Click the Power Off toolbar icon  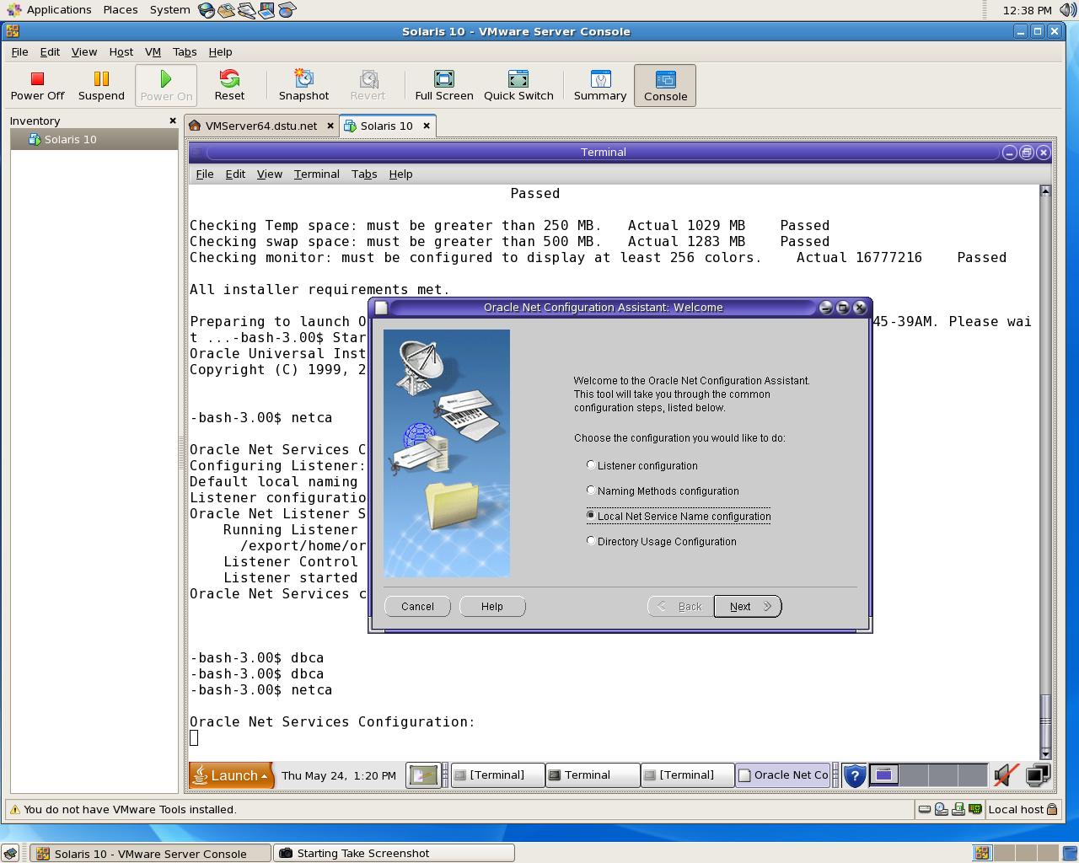37,85
